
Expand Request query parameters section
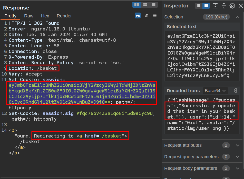click(237, 157)
